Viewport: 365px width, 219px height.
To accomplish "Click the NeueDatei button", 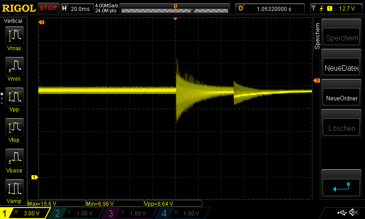I will [x=341, y=68].
